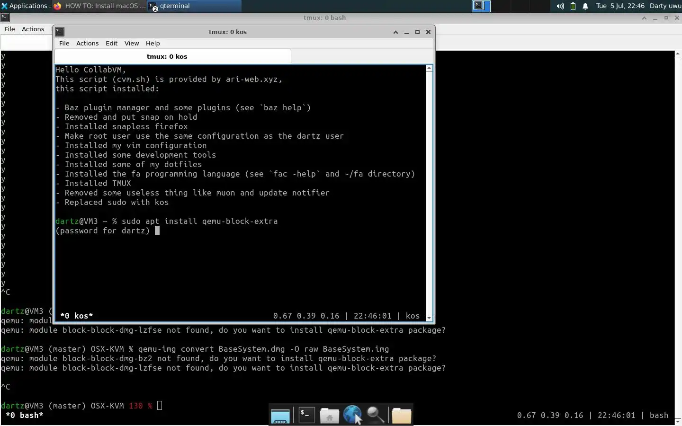682x426 pixels.
Task: Click window icon of background bash terminal
Action: click(x=5, y=18)
